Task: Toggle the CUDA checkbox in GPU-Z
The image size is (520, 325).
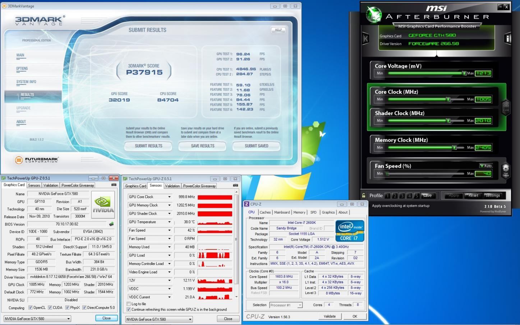Action: pyautogui.click(x=49, y=308)
